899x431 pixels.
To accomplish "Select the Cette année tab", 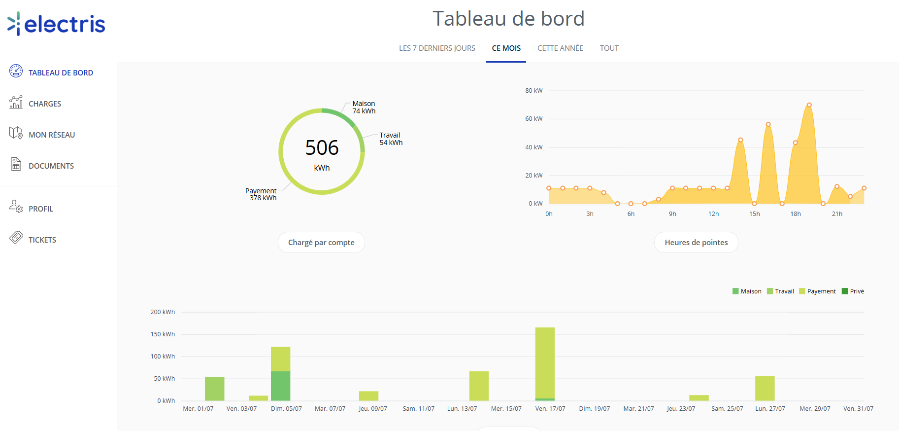I will click(x=560, y=48).
